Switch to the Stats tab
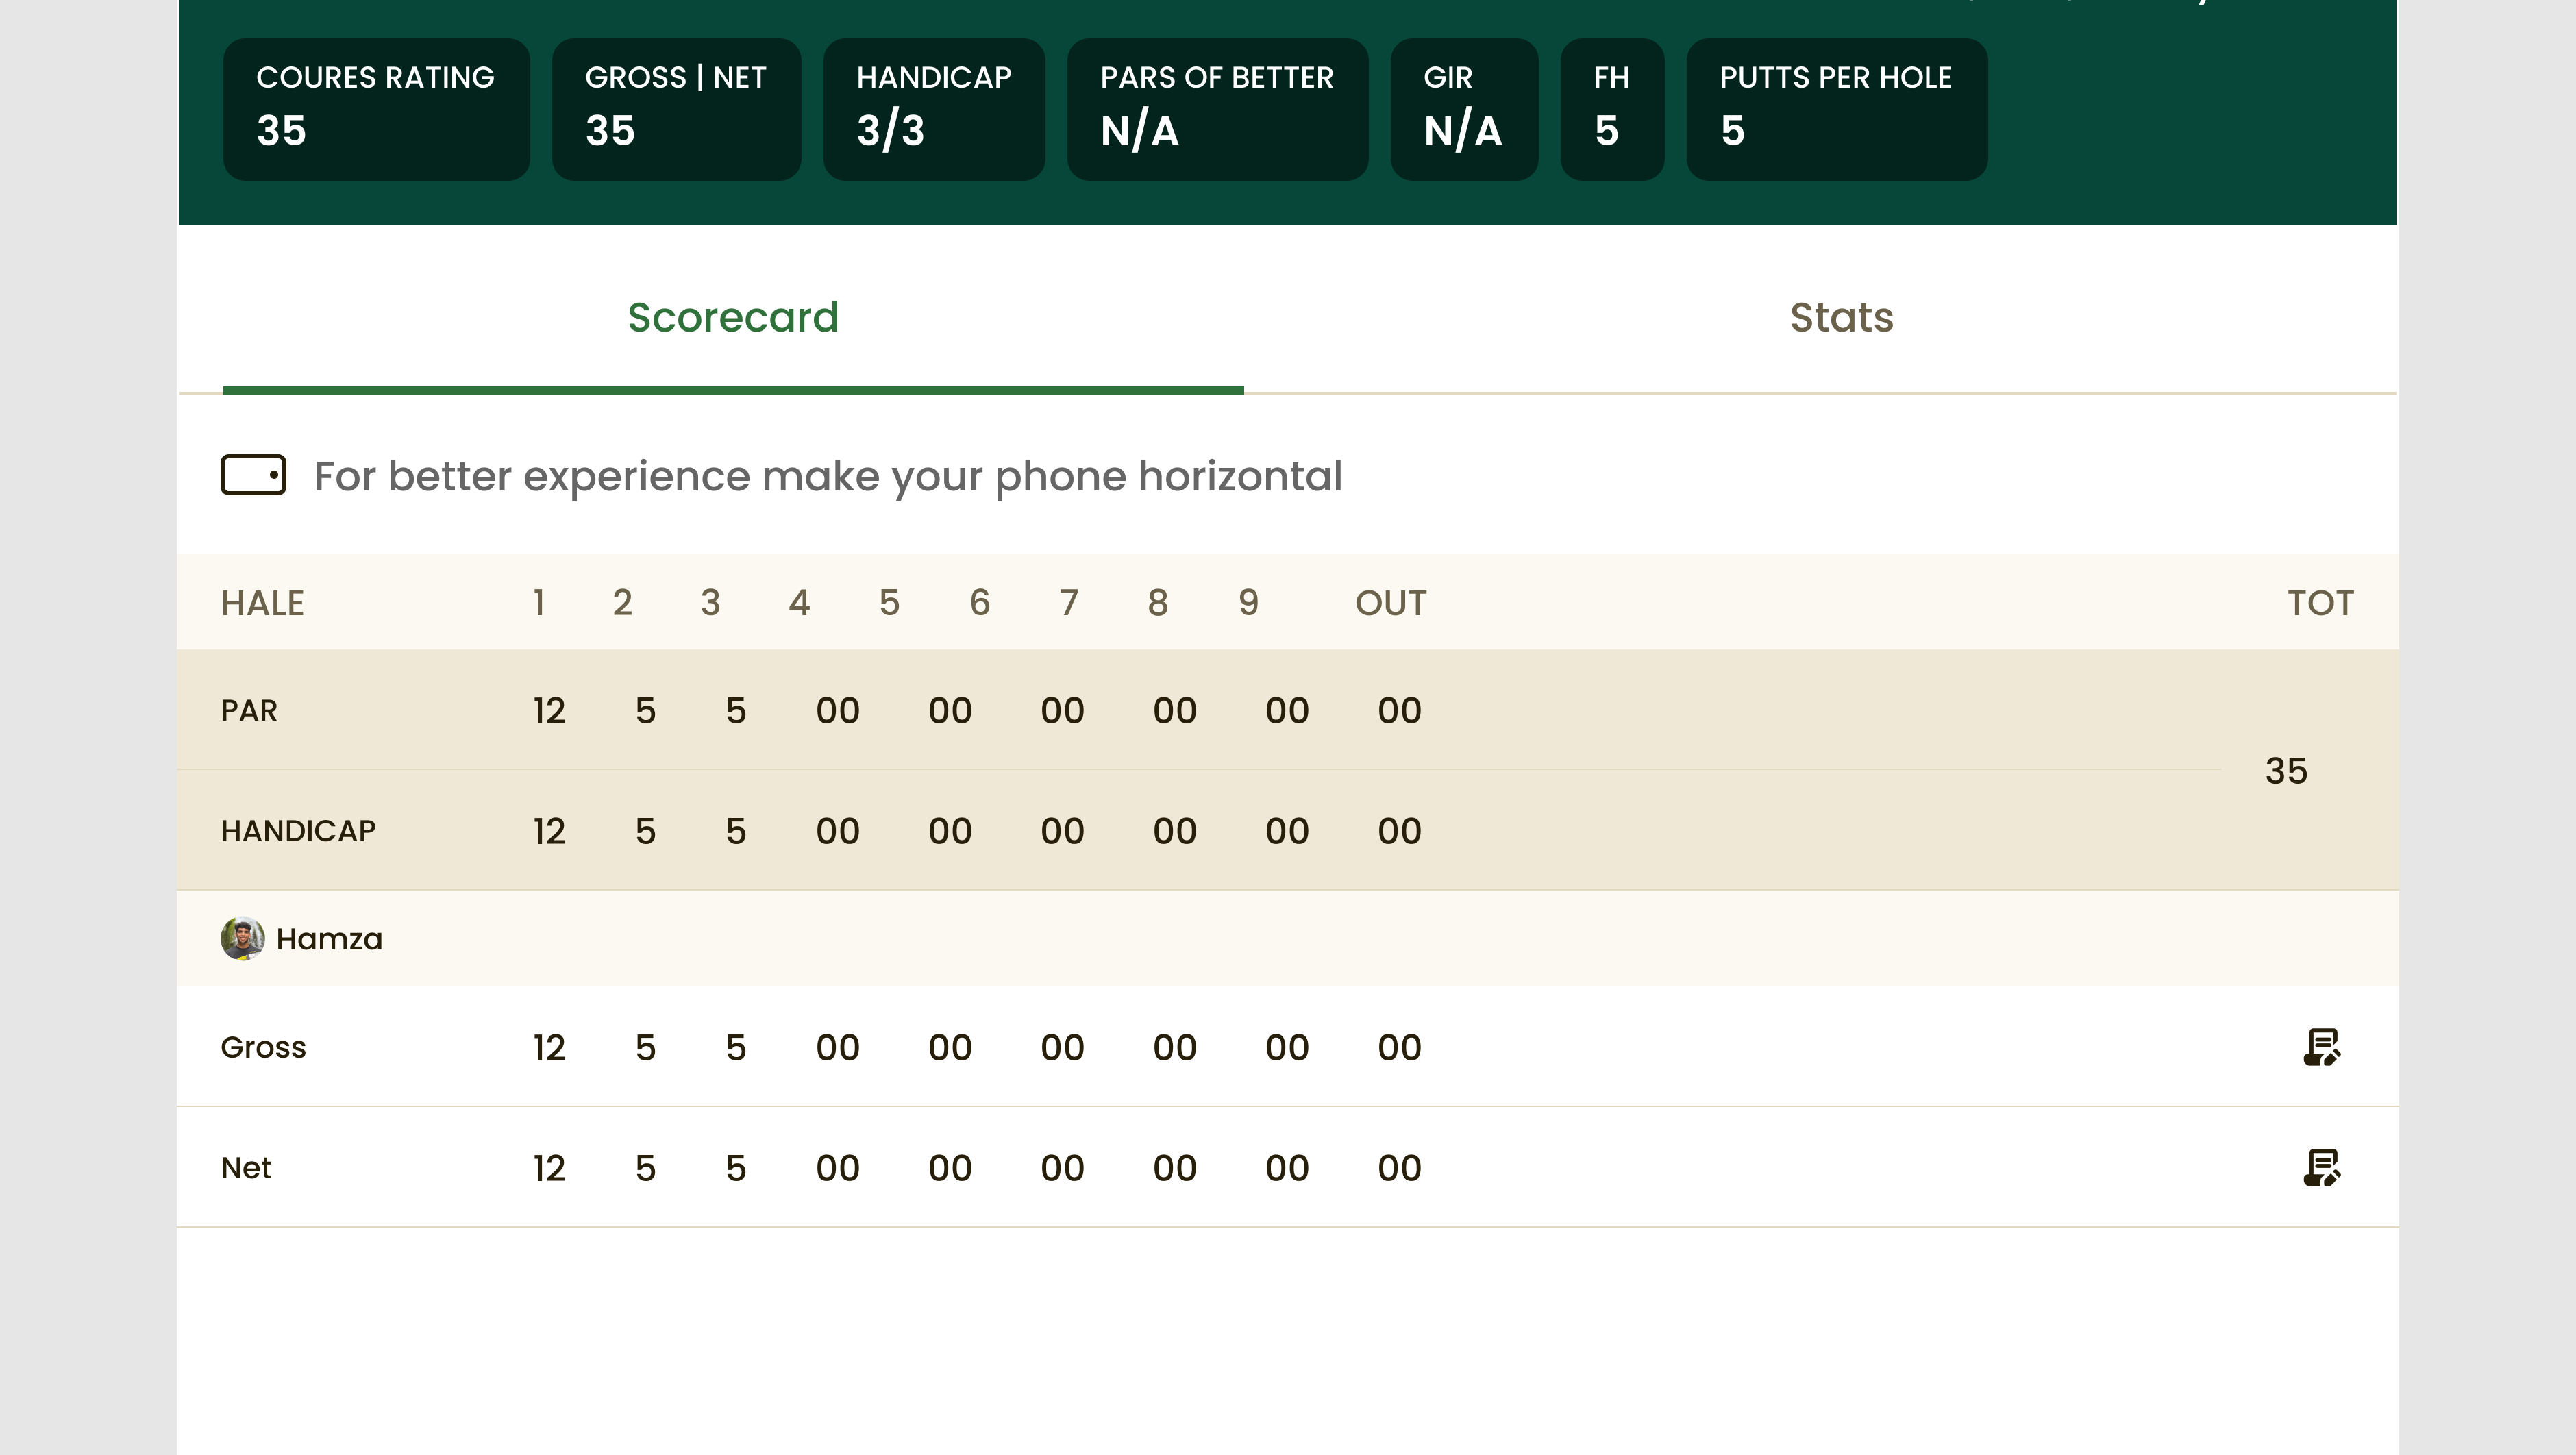This screenshot has width=2576, height=1455. pyautogui.click(x=1841, y=318)
